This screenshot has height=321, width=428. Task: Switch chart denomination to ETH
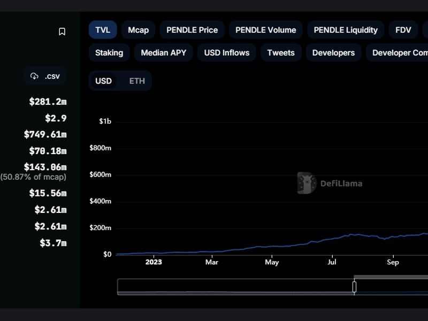click(x=136, y=81)
